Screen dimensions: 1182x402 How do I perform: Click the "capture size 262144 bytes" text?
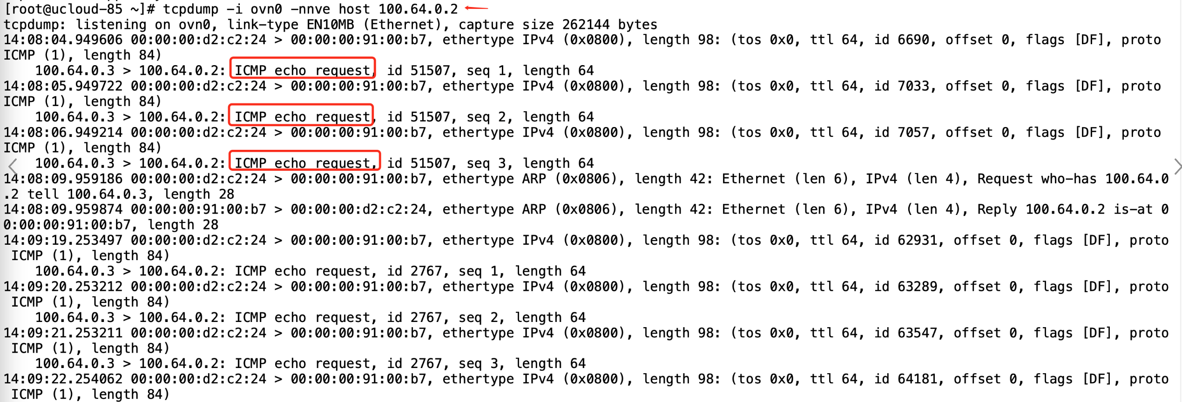(x=558, y=24)
